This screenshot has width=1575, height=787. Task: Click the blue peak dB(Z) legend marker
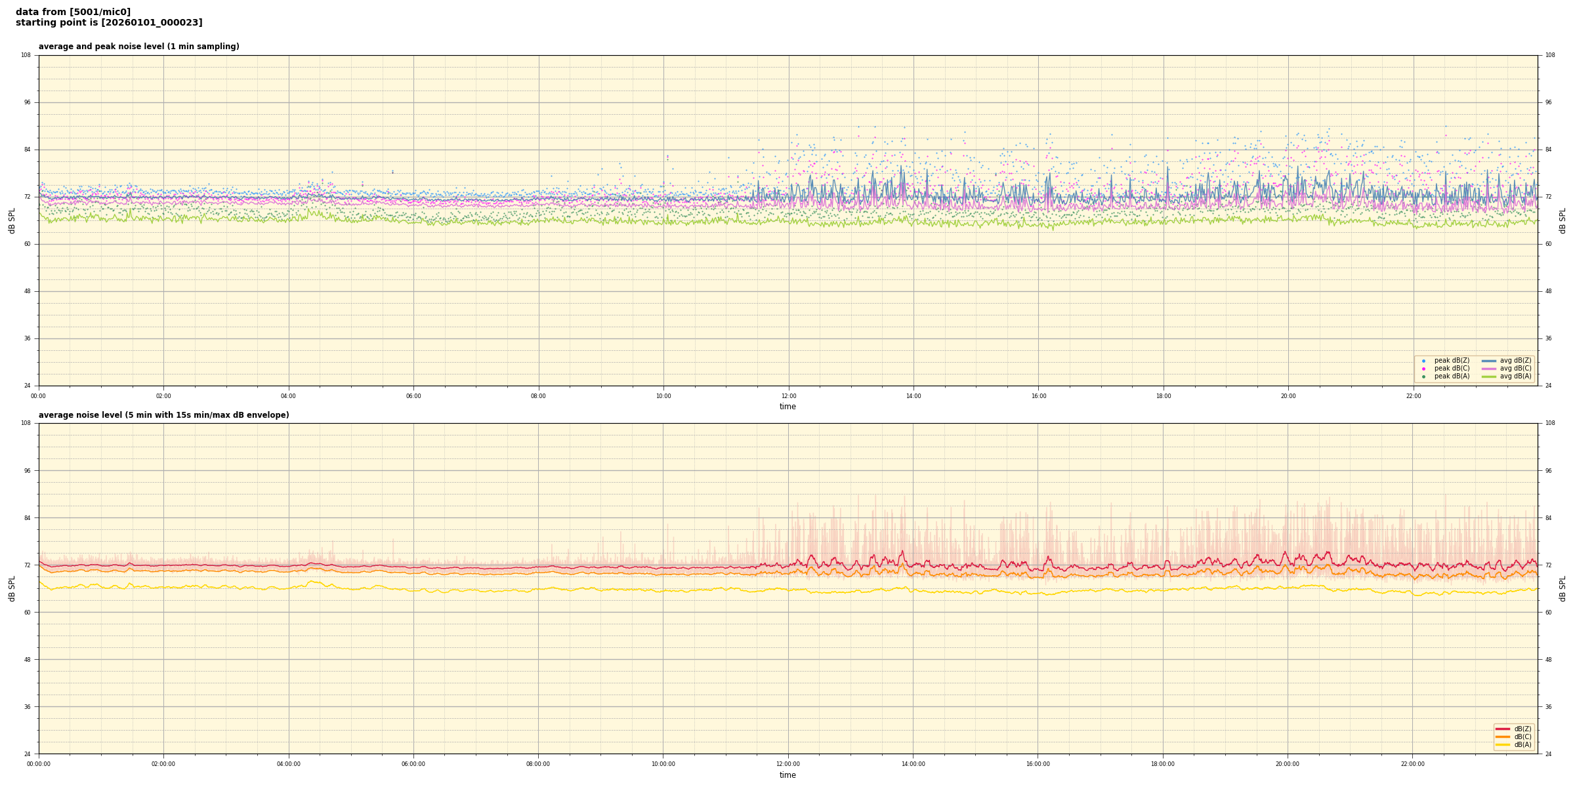(x=1423, y=361)
